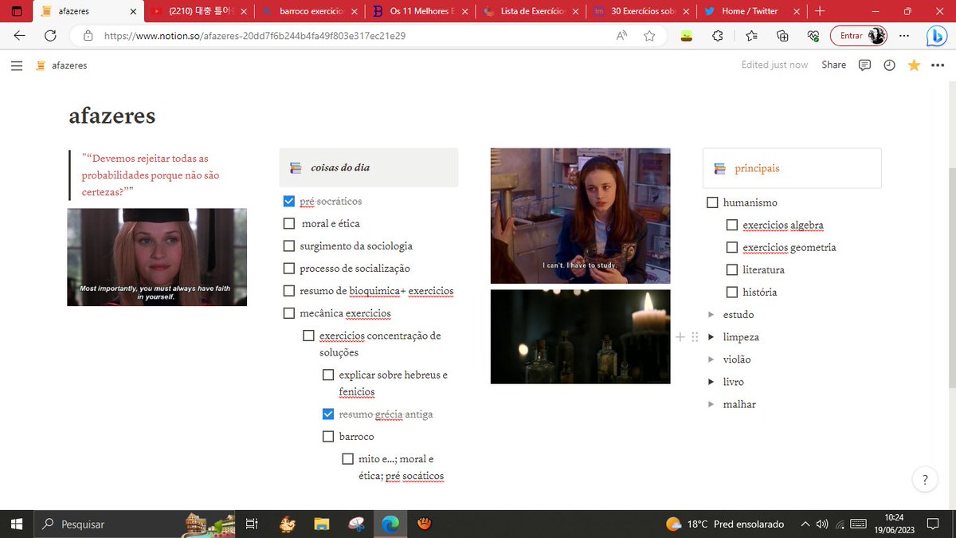Screen dimensions: 956x538
Task: Open File Explorer from the taskbar
Action: 321,524
